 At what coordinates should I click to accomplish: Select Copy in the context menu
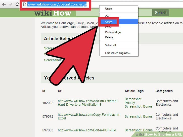[108, 22]
